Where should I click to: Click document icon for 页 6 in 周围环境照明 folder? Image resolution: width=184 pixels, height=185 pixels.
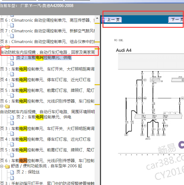[x=12, y=155]
